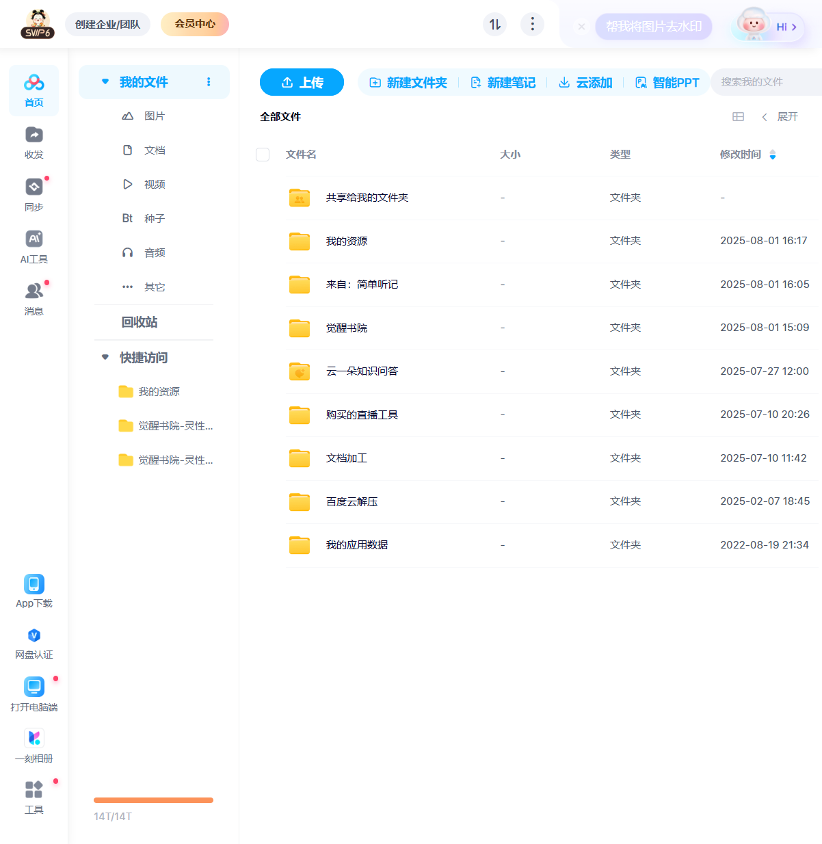This screenshot has width=822, height=844.
Task: Open 共享给我的文件夹 folder icon
Action: (x=300, y=198)
